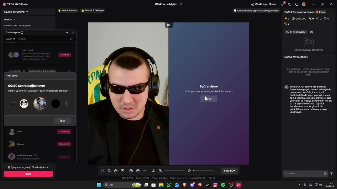This screenshot has width=337, height=189.
Task: Open the profile avatar in title bar
Action: point(304,4)
